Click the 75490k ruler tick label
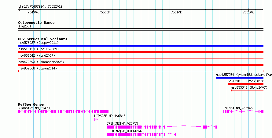Screen dimensions: 272x138 pyautogui.click(x=33, y=12)
